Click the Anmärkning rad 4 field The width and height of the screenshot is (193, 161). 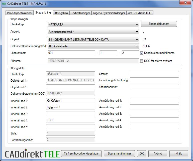154,120
